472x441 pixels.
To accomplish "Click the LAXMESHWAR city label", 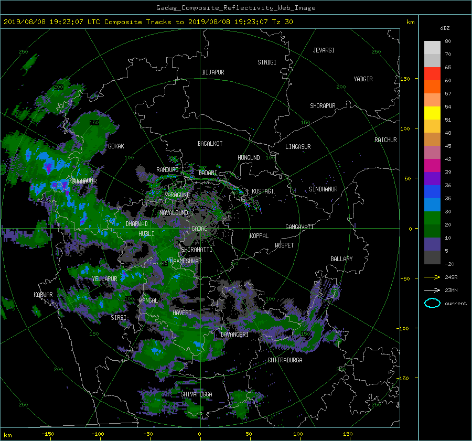I will tap(186, 261).
